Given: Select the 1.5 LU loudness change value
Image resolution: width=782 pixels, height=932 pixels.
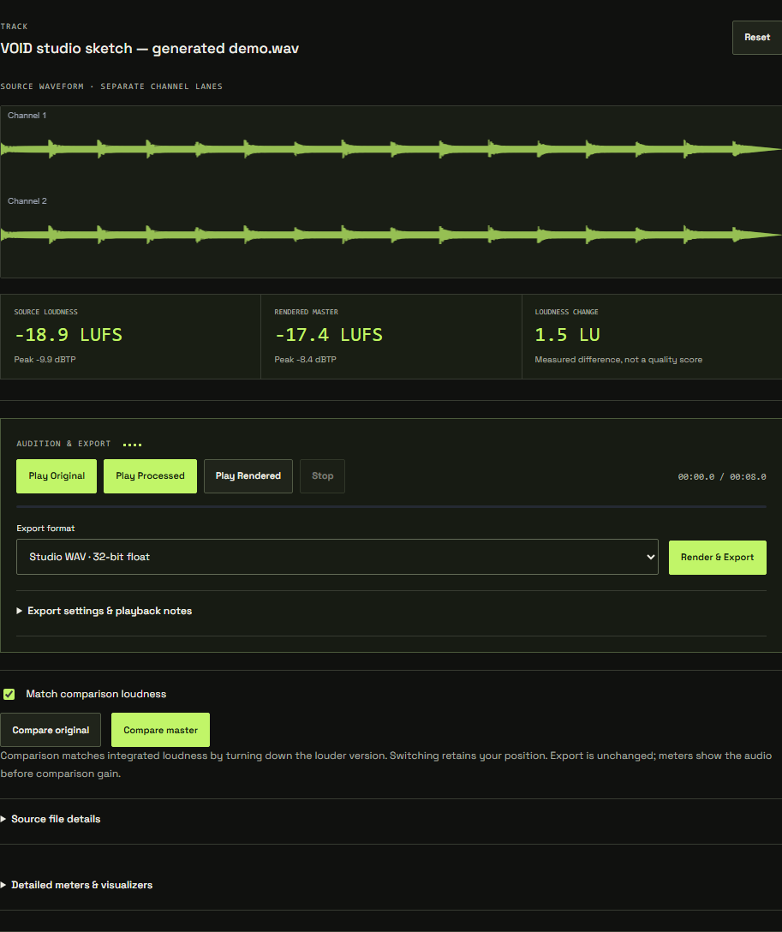Looking at the screenshot, I should pyautogui.click(x=568, y=335).
